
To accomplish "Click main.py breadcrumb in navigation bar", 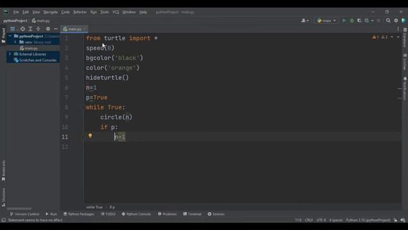I will pos(41,20).
